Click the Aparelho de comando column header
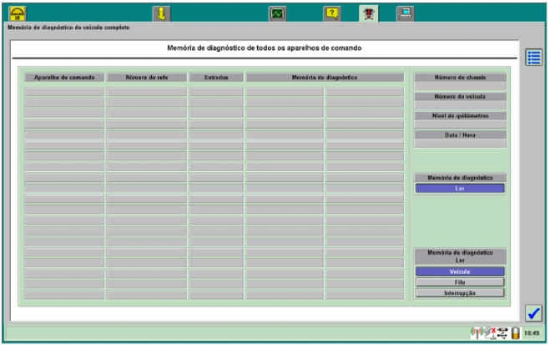This screenshot has height=345, width=550. tap(64, 78)
